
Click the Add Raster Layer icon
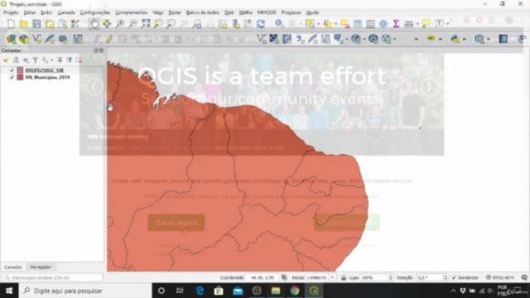pyautogui.click(x=274, y=39)
